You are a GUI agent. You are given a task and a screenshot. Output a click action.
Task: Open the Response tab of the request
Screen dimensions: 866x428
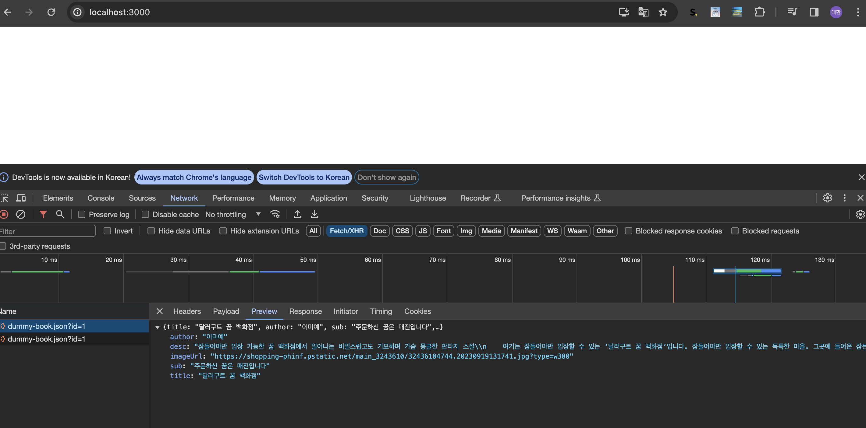point(305,311)
